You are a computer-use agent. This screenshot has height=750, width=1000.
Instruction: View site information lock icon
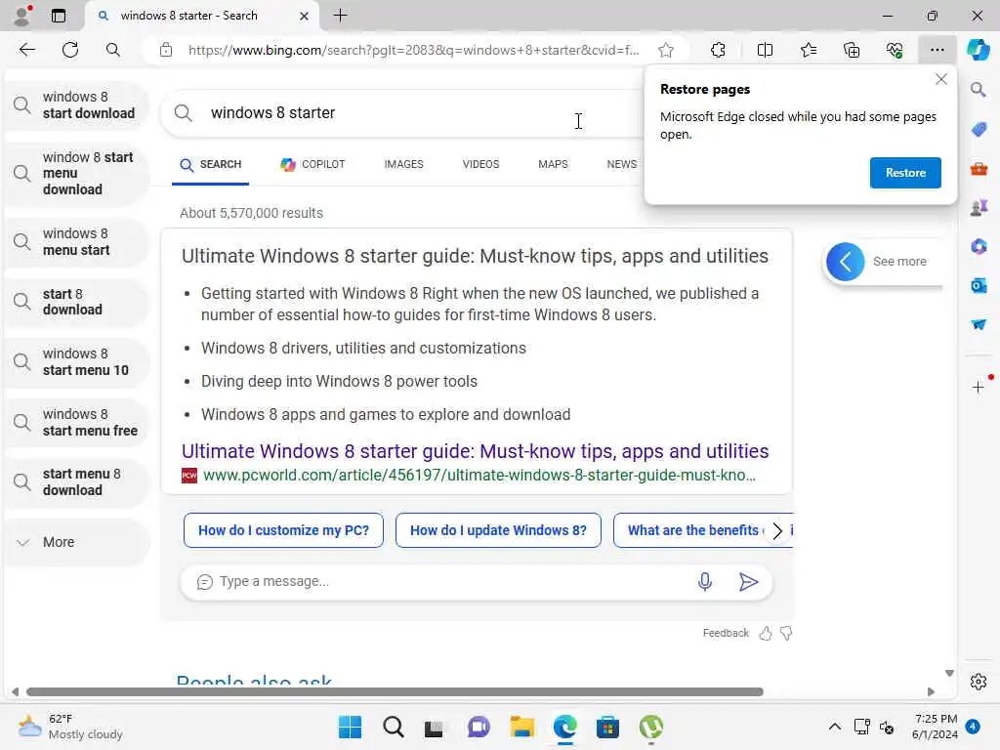[166, 50]
